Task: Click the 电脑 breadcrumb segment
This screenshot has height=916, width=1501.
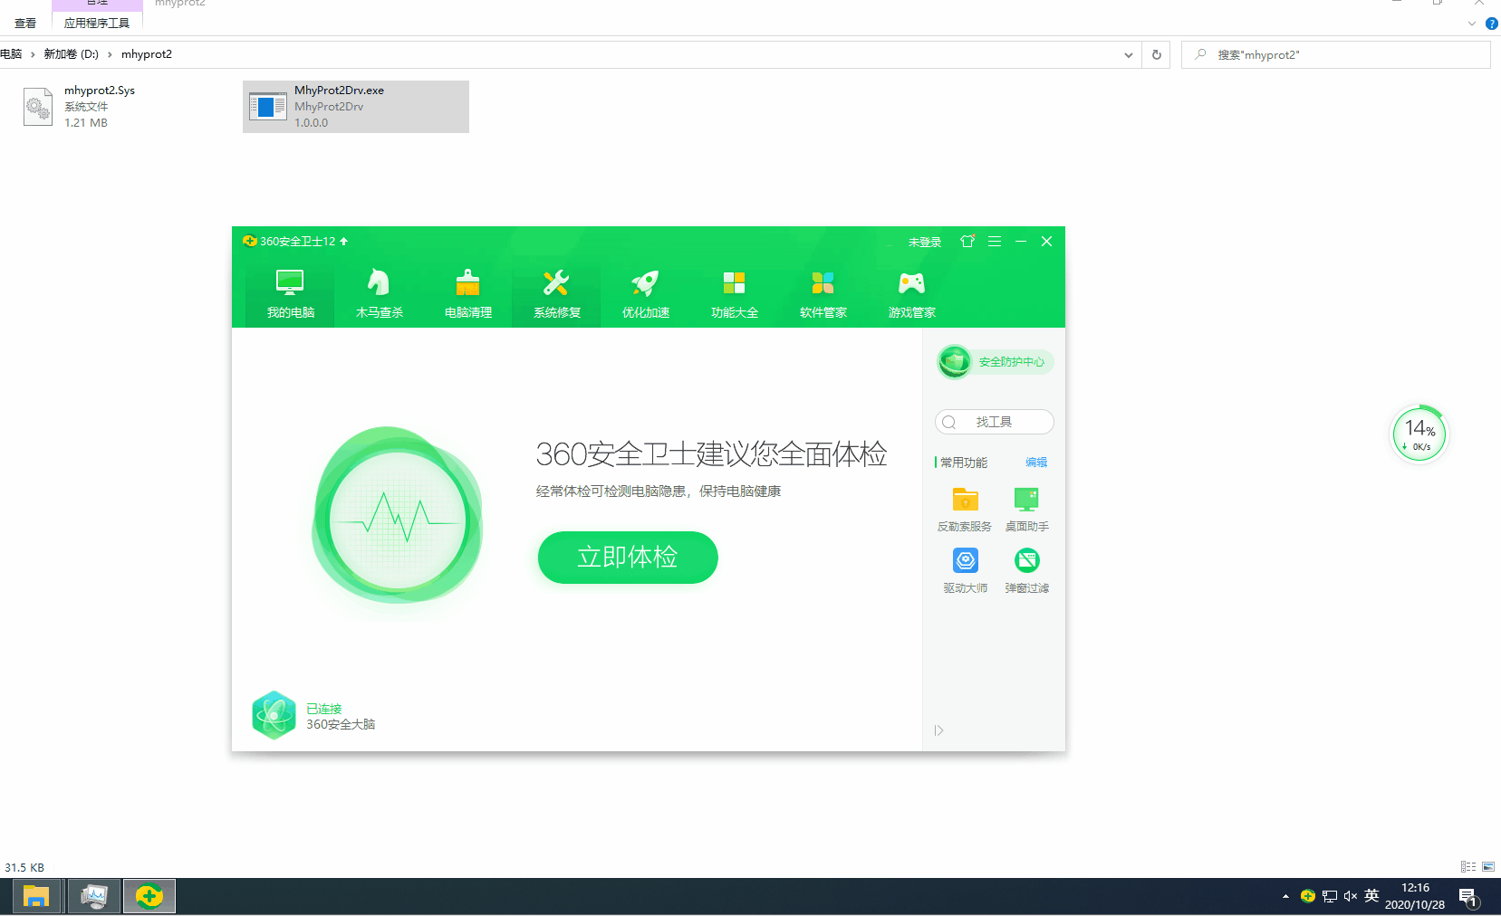Action: [x=11, y=54]
